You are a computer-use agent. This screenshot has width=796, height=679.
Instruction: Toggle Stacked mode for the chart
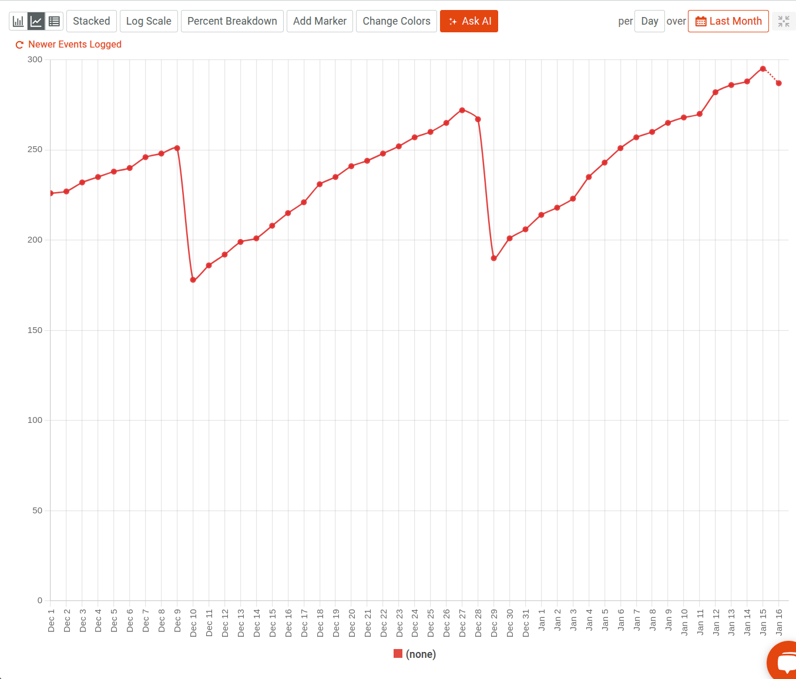(x=91, y=21)
